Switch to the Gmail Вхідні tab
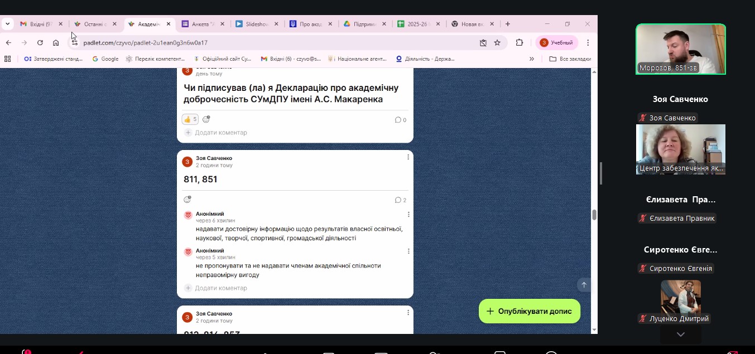The height and width of the screenshot is (354, 755). (x=39, y=24)
